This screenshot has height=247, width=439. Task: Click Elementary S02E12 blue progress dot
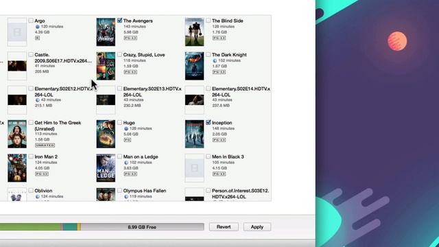coord(37,100)
